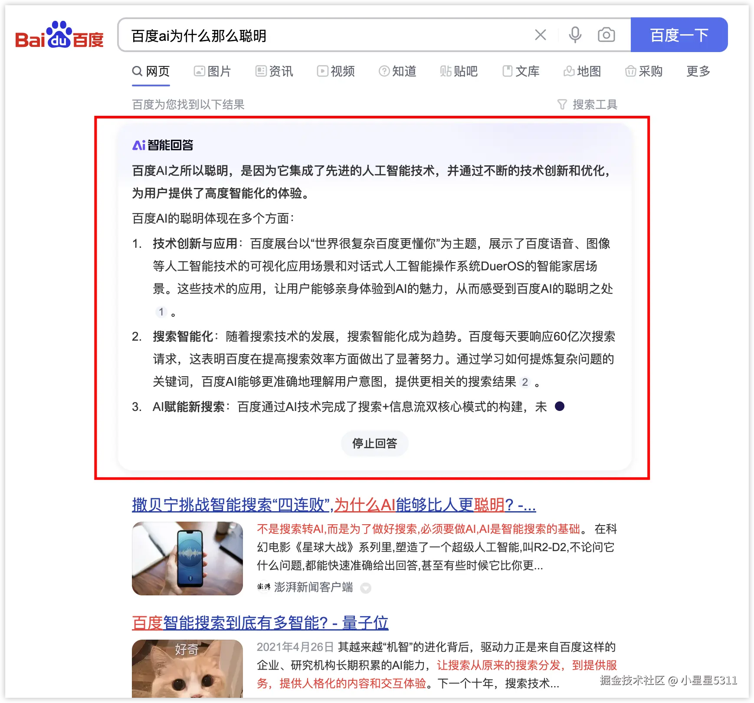Open the 百度智能搜索到底有多智能 result link
Image resolution: width=754 pixels, height=703 pixels.
[260, 623]
